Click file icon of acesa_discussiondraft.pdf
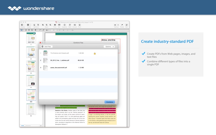216x135 pixels. pos(46,67)
